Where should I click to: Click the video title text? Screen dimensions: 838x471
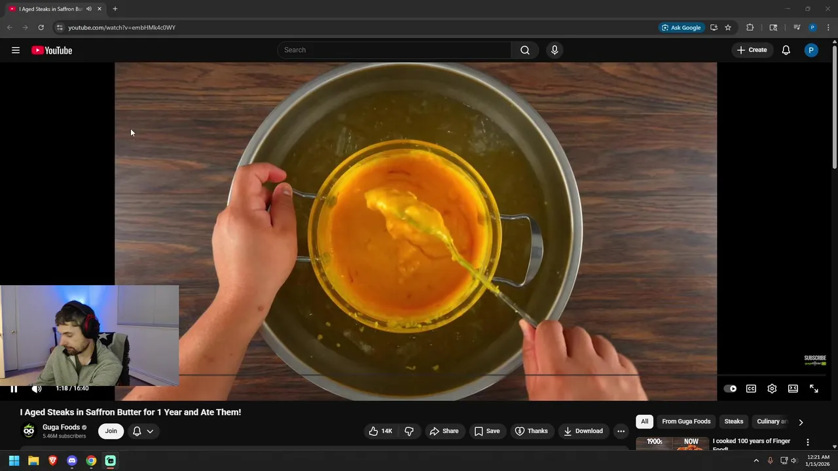130,412
